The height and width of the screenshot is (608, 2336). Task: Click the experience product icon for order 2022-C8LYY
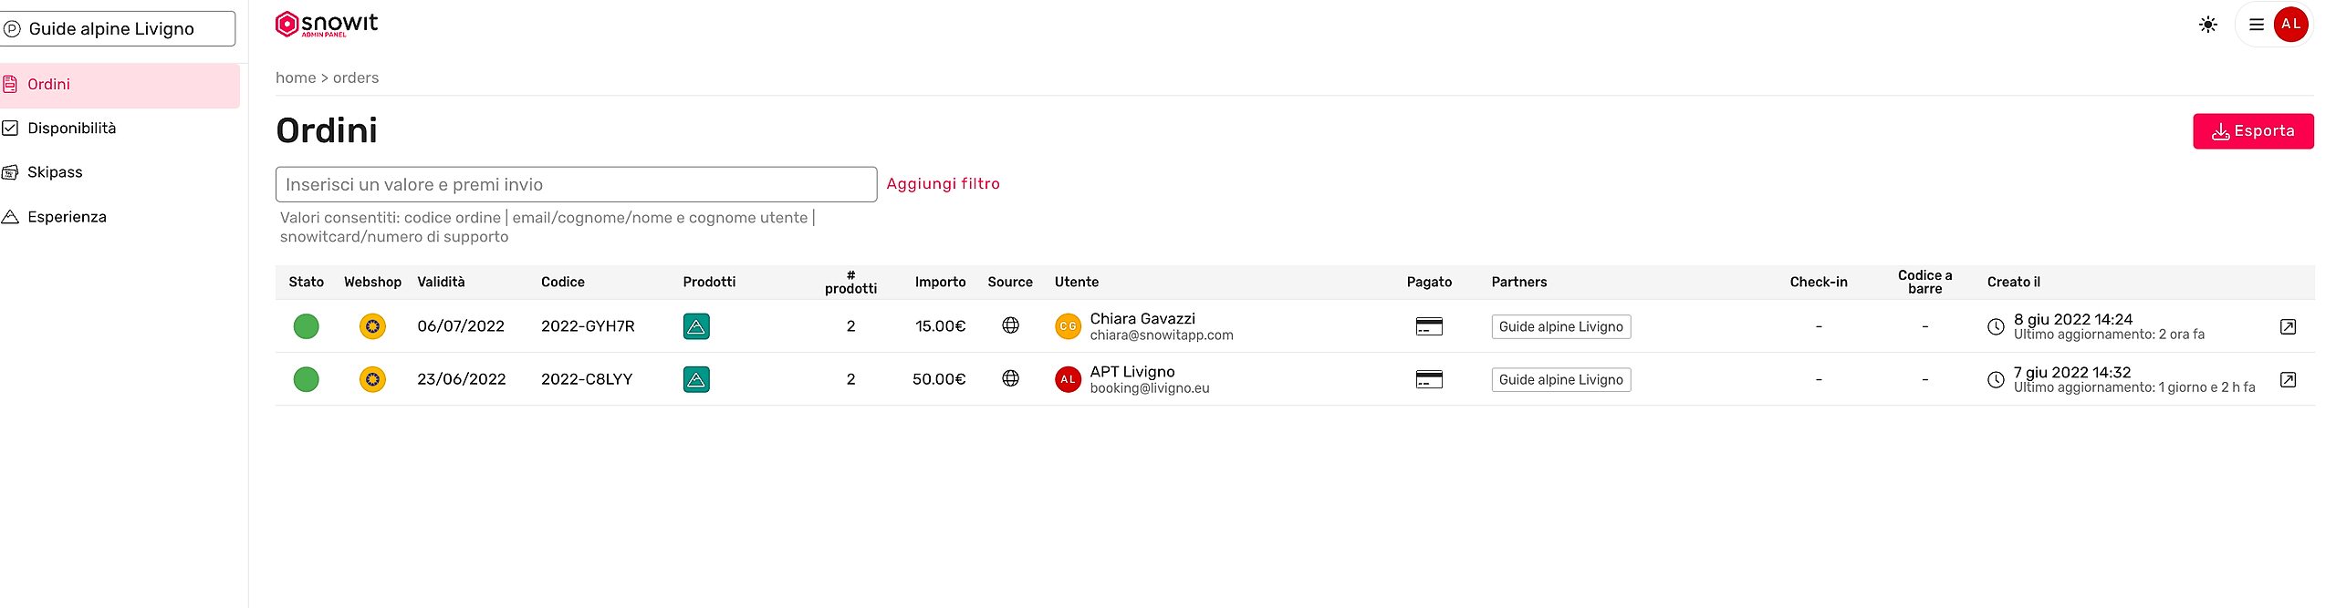696,379
